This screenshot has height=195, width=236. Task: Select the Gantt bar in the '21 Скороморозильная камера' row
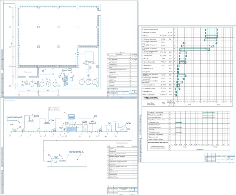tap(212, 30)
